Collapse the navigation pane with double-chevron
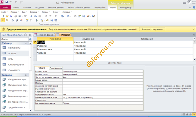The image size is (196, 117). pyautogui.click(x=30, y=35)
